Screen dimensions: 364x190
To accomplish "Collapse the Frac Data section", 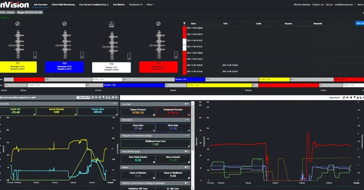I will 186,104.
